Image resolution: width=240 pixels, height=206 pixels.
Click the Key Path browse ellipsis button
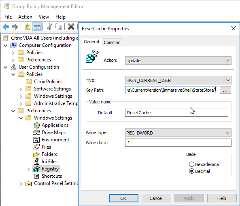coord(225,90)
